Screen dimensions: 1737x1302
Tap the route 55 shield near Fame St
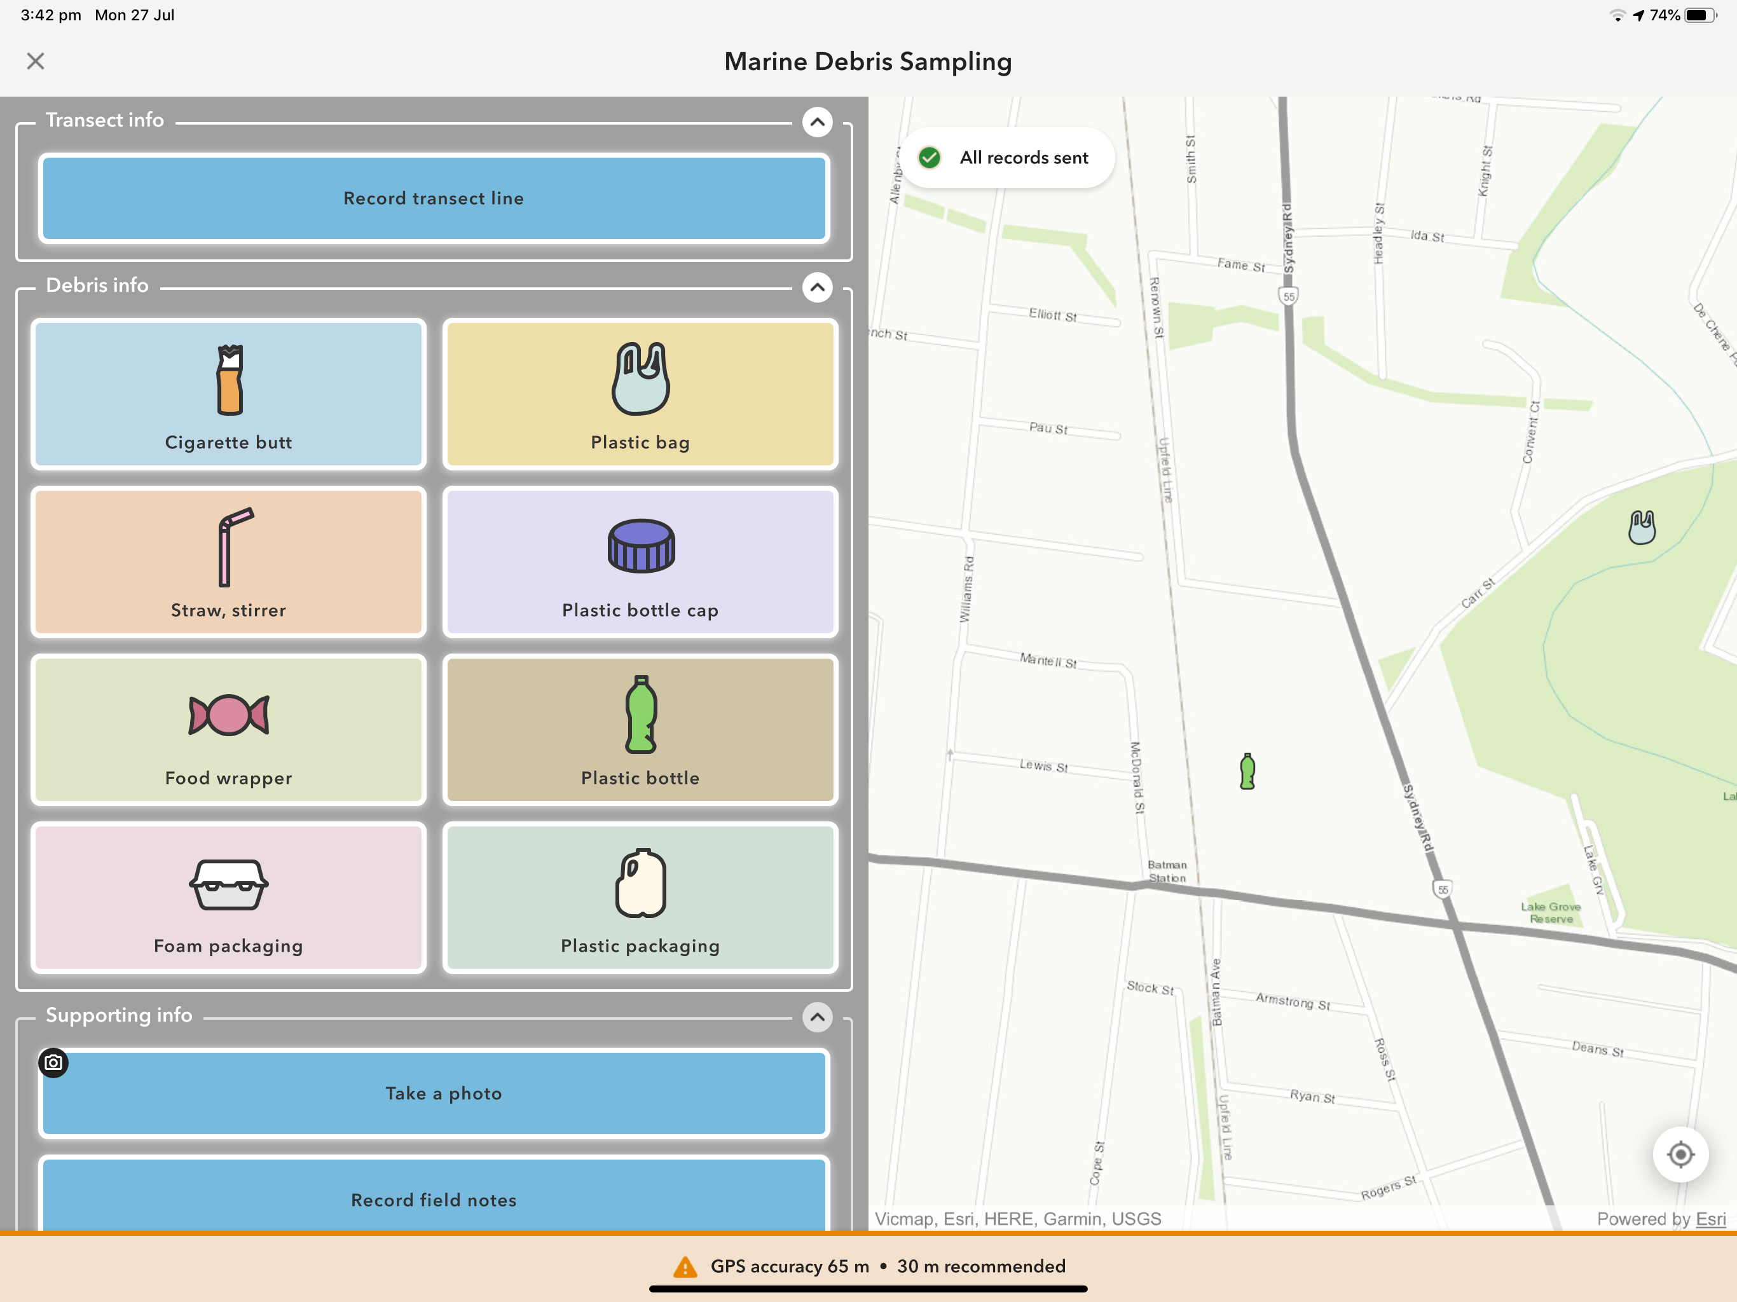point(1288,297)
